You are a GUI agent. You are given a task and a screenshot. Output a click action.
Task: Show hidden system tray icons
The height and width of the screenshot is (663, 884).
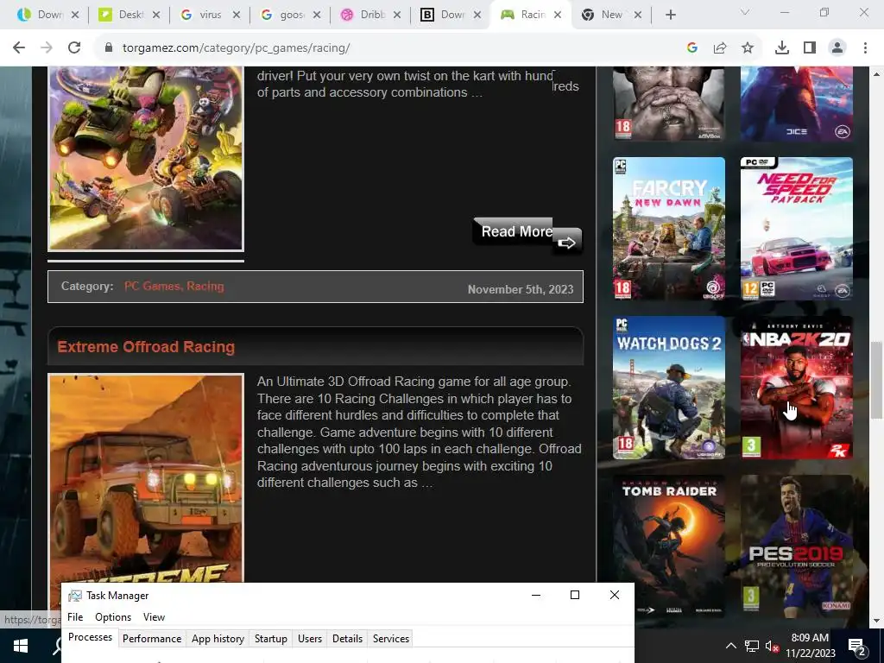pos(730,646)
